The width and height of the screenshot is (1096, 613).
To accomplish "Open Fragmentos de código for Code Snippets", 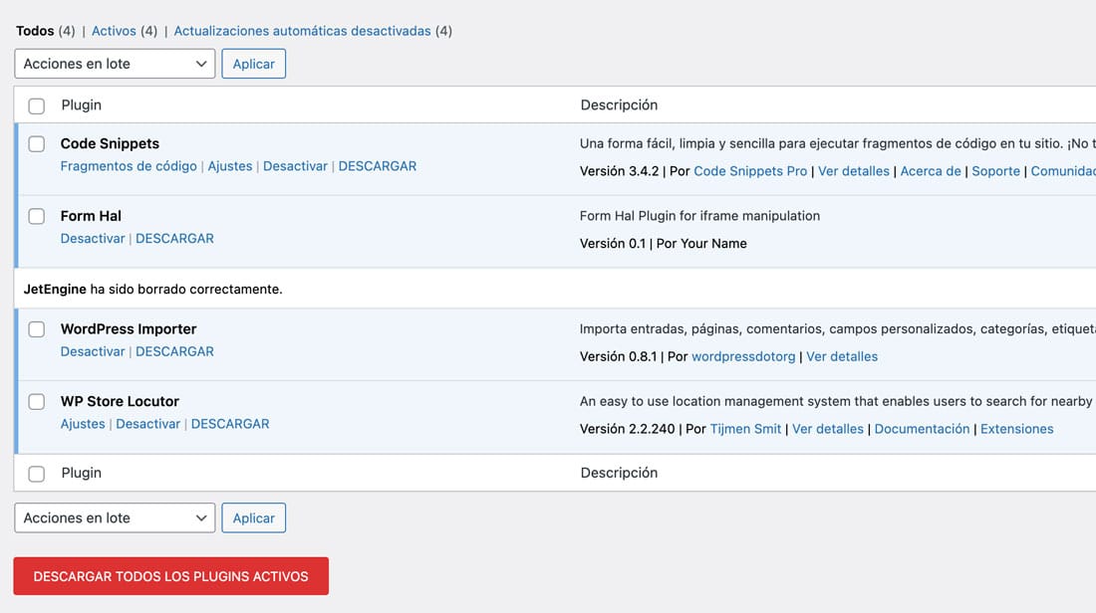I will 129,166.
